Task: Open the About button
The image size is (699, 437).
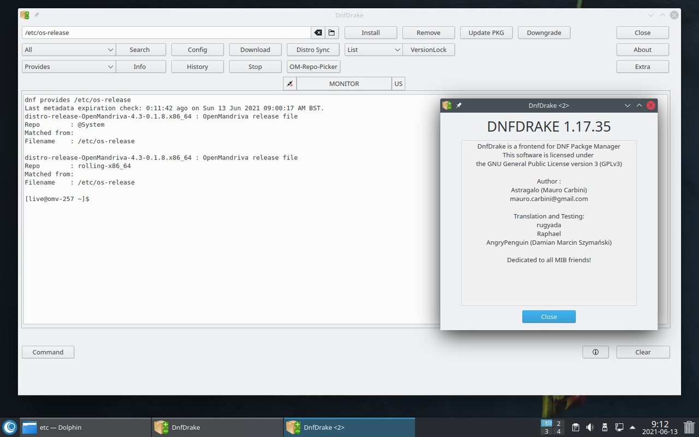Action: 643,50
